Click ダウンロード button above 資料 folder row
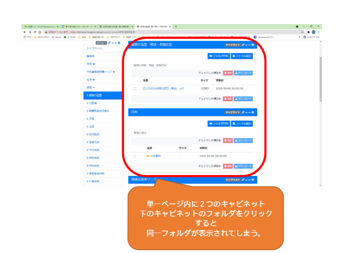The width and height of the screenshot is (338, 253). tap(243, 141)
